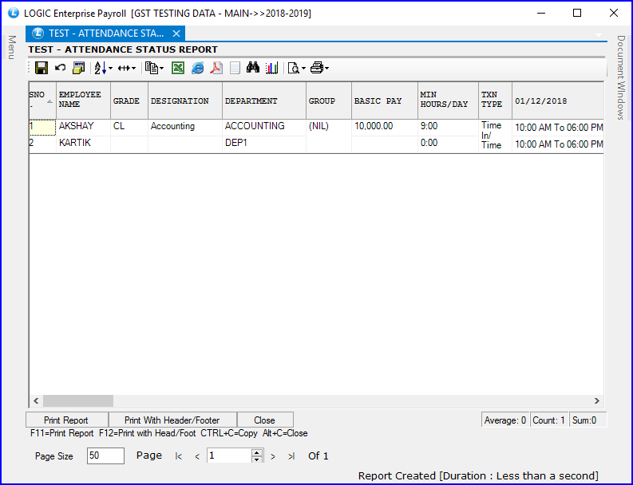Click the 10,000.00 basic pay cell
633x485 pixels.
pyautogui.click(x=384, y=127)
